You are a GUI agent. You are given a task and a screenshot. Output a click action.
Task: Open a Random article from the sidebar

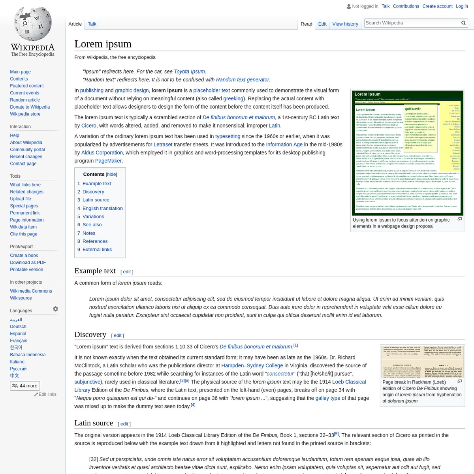tap(25, 100)
